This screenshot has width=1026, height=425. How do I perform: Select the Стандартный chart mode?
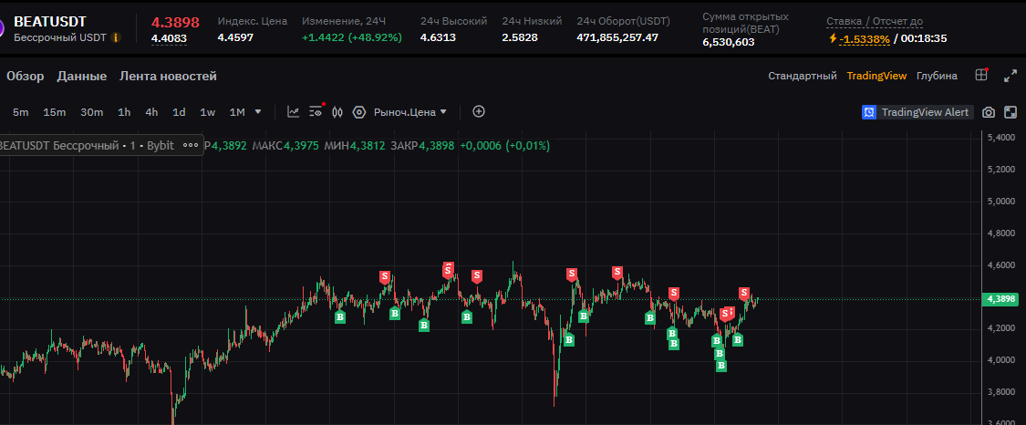pos(803,76)
